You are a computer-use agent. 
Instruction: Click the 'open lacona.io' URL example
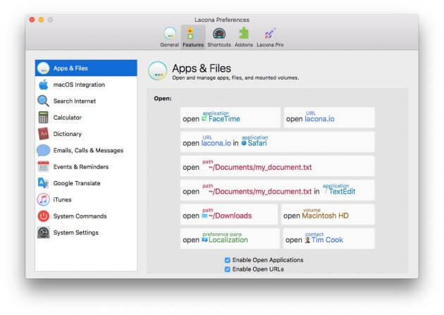329,118
